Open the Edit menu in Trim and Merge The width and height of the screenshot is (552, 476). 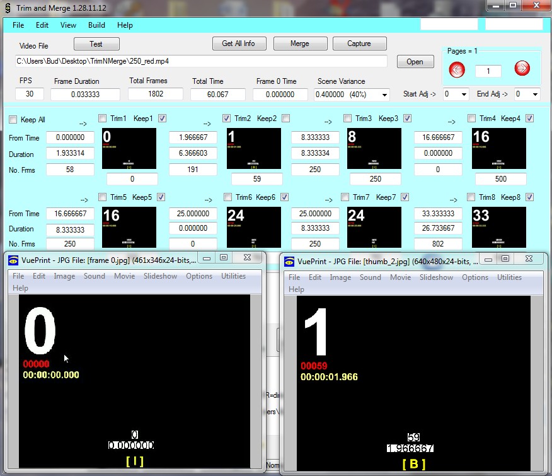tap(42, 25)
